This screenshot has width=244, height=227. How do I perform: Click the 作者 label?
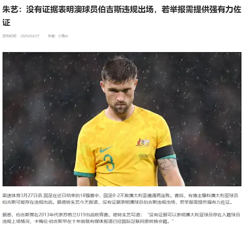point(52,36)
